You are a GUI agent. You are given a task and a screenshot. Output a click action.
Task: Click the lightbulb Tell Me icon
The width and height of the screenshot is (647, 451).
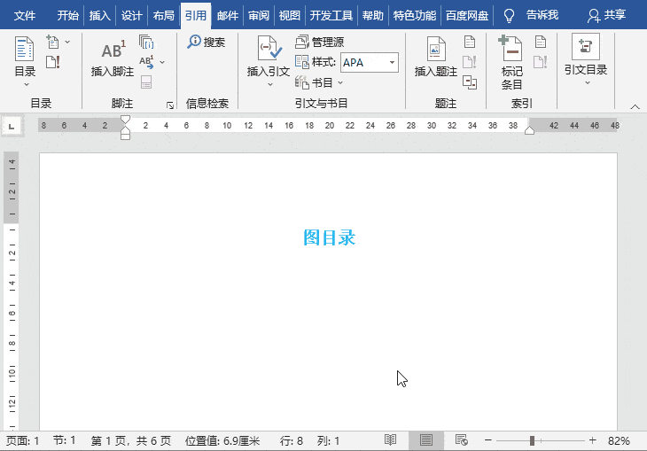coord(510,16)
